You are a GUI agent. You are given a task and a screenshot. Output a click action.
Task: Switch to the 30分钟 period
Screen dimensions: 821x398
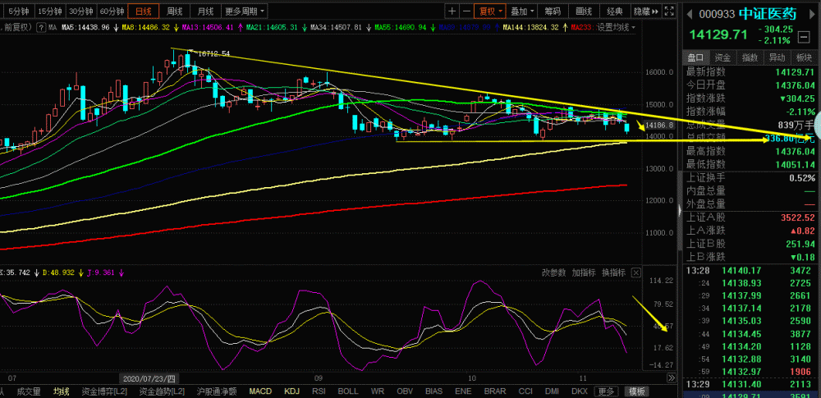[81, 11]
